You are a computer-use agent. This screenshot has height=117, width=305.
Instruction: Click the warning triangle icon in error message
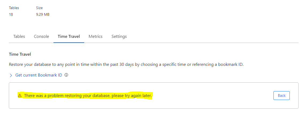click(20, 95)
